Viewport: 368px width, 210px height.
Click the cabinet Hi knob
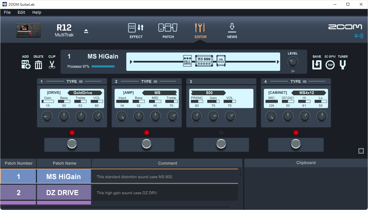[305, 116]
